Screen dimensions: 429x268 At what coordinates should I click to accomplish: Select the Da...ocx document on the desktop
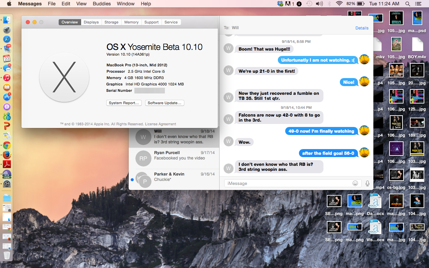(376, 205)
